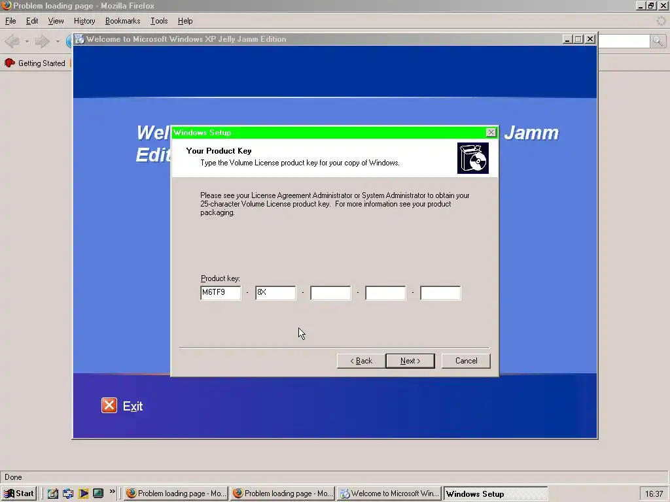Switch to second Problem loading page taskbar button
This screenshot has height=502, width=670.
[x=283, y=494]
